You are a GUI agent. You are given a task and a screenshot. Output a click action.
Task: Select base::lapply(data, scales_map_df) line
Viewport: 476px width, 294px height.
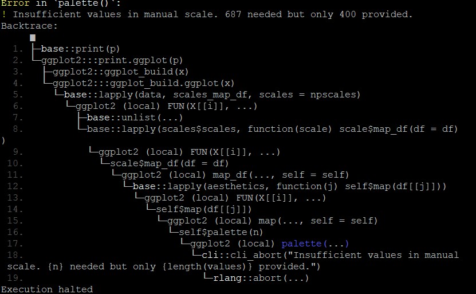click(x=212, y=95)
